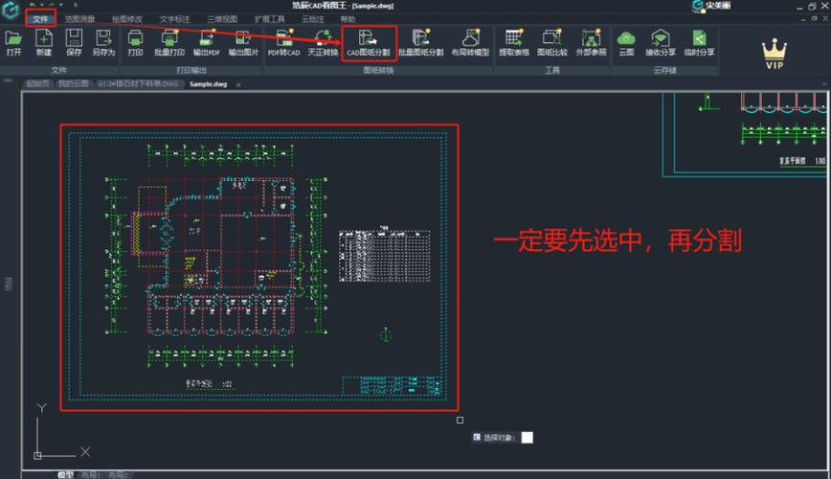Image resolution: width=831 pixels, height=479 pixels.
Task: Click the 输出PDF export icon
Action: point(206,42)
